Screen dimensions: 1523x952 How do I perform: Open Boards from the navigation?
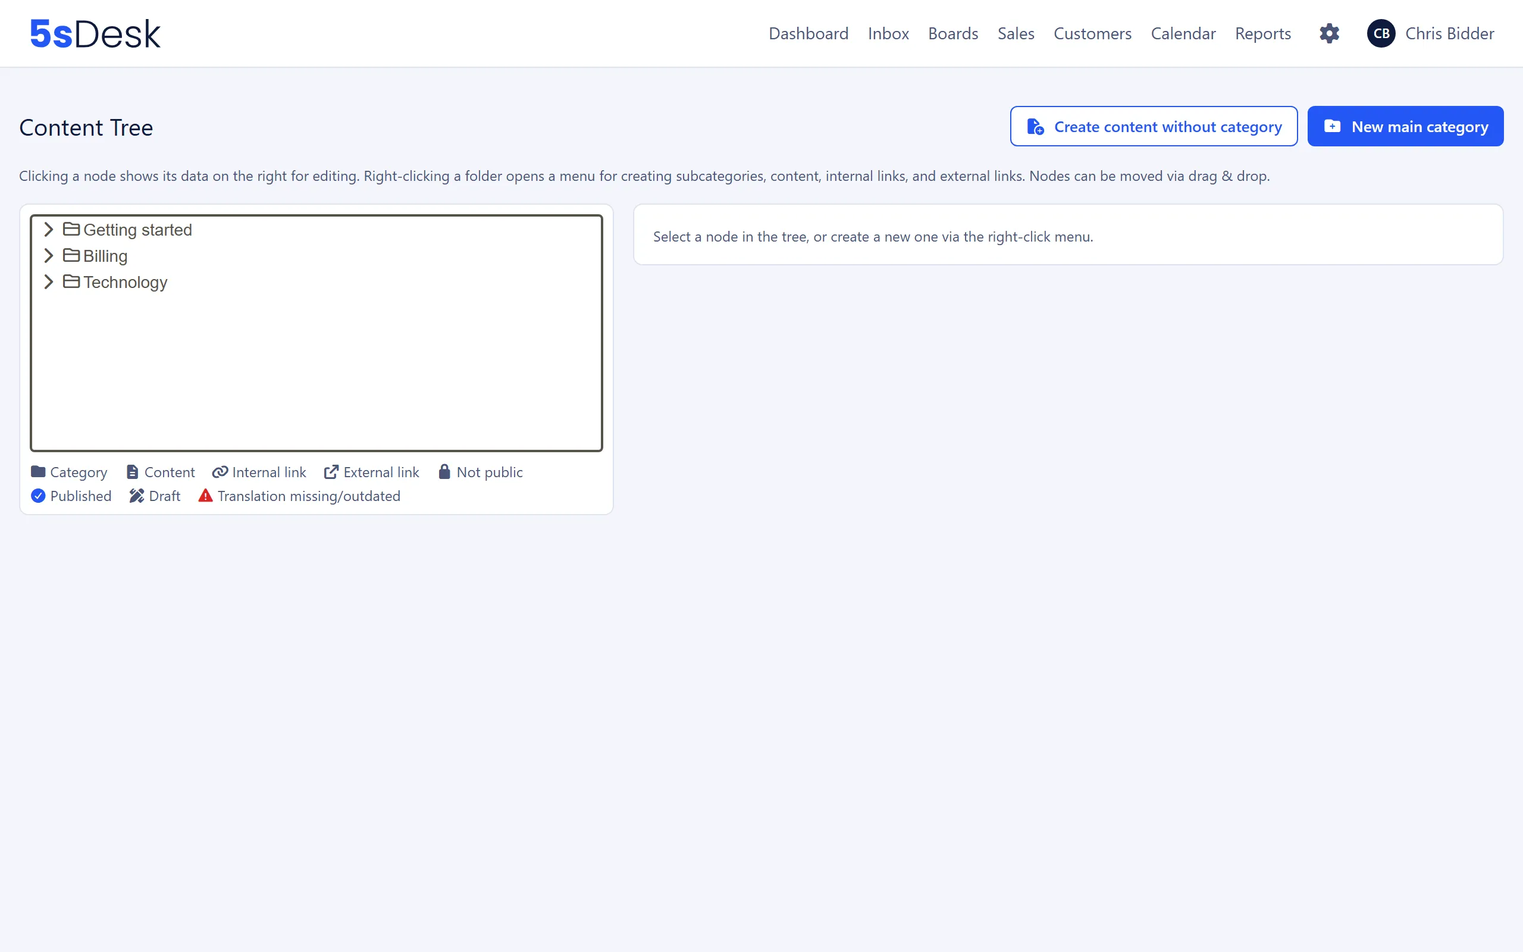[953, 33]
